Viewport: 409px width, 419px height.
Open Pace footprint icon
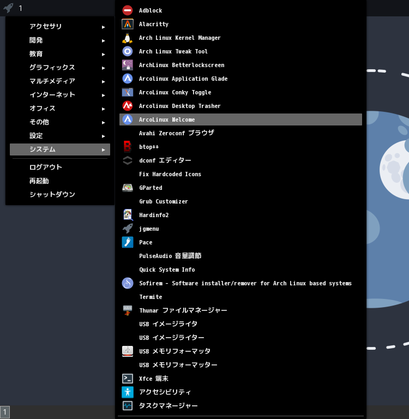click(128, 242)
